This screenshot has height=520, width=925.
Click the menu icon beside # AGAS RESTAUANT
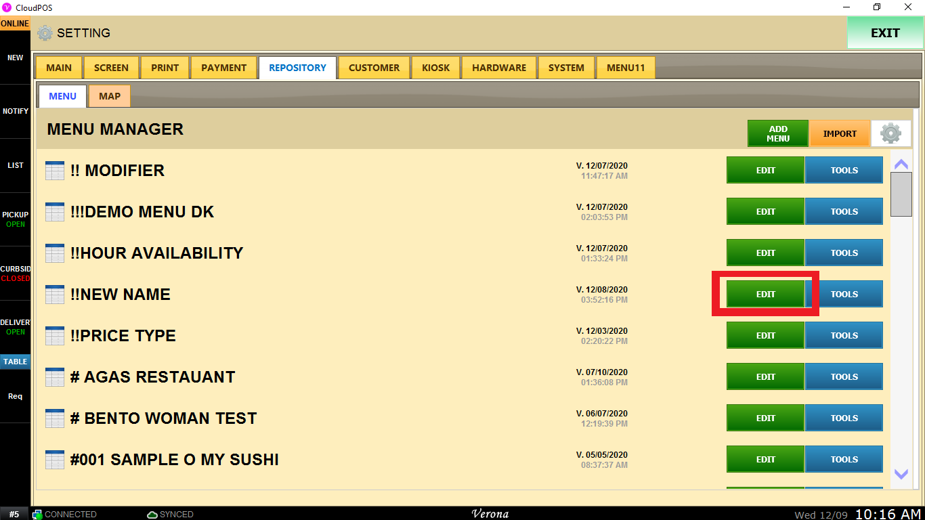pos(55,377)
